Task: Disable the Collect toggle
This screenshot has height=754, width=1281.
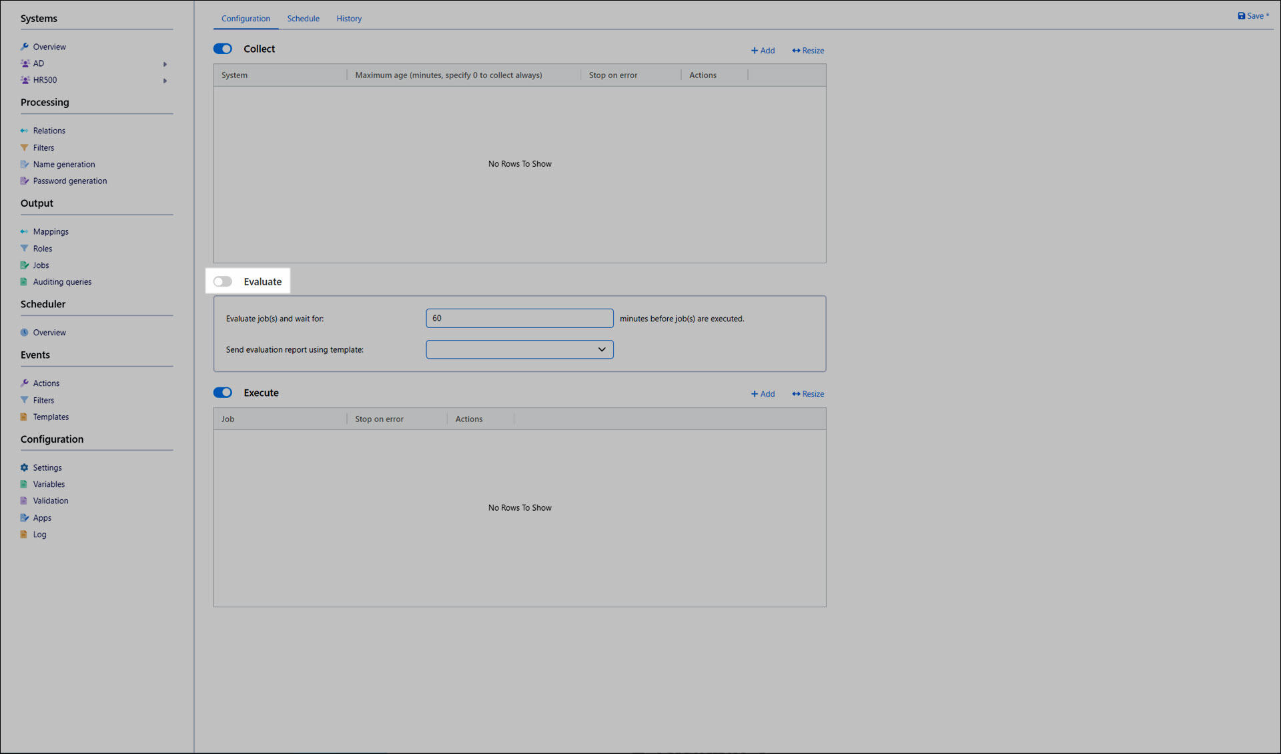Action: tap(223, 49)
